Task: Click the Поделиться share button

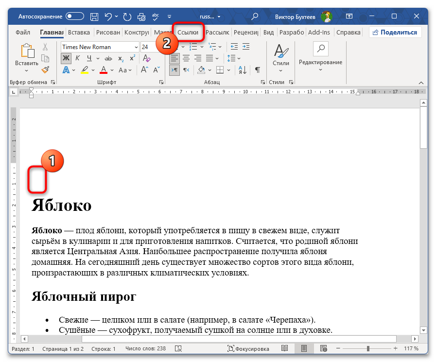Action: (395, 32)
